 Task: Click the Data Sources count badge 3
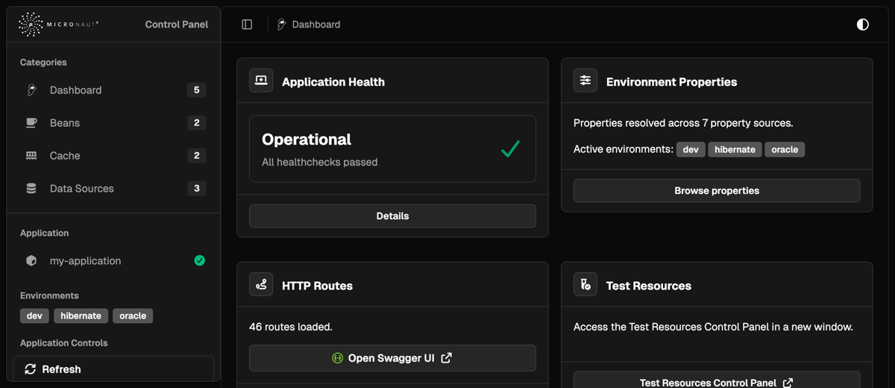(197, 189)
